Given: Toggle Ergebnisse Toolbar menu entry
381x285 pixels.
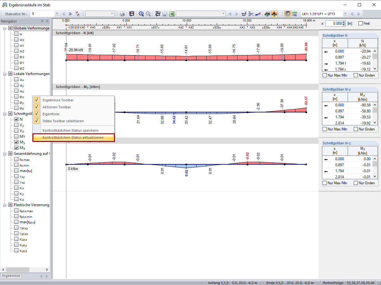Looking at the screenshot, I should [x=73, y=100].
